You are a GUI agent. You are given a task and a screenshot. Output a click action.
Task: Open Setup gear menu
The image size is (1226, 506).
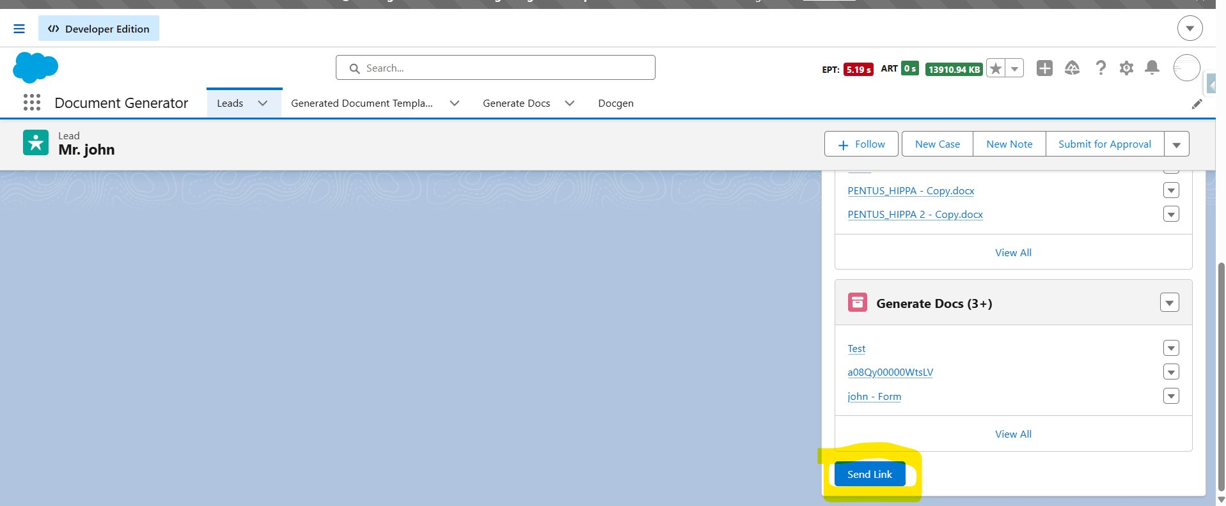(1126, 68)
